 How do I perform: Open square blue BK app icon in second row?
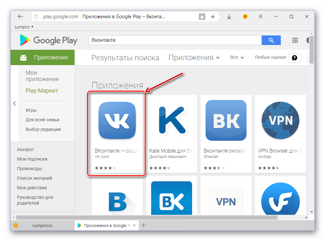coord(172,198)
